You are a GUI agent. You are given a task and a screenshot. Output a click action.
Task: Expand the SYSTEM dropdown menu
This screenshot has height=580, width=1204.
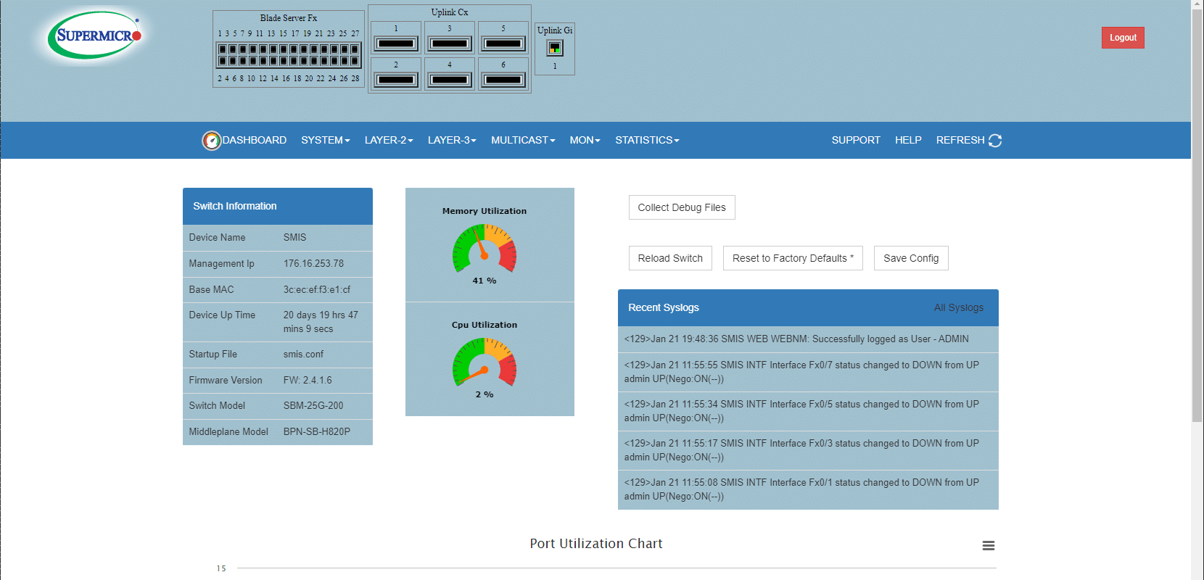point(326,140)
